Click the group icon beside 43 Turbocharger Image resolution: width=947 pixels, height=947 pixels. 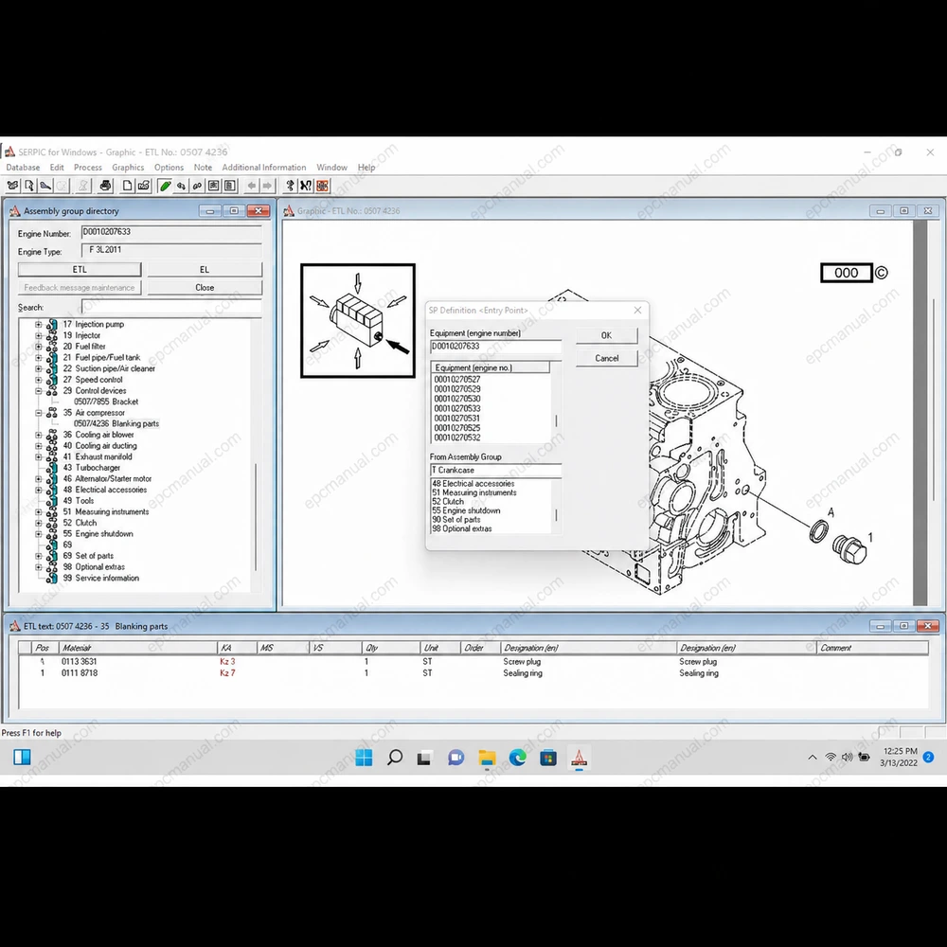coord(52,468)
